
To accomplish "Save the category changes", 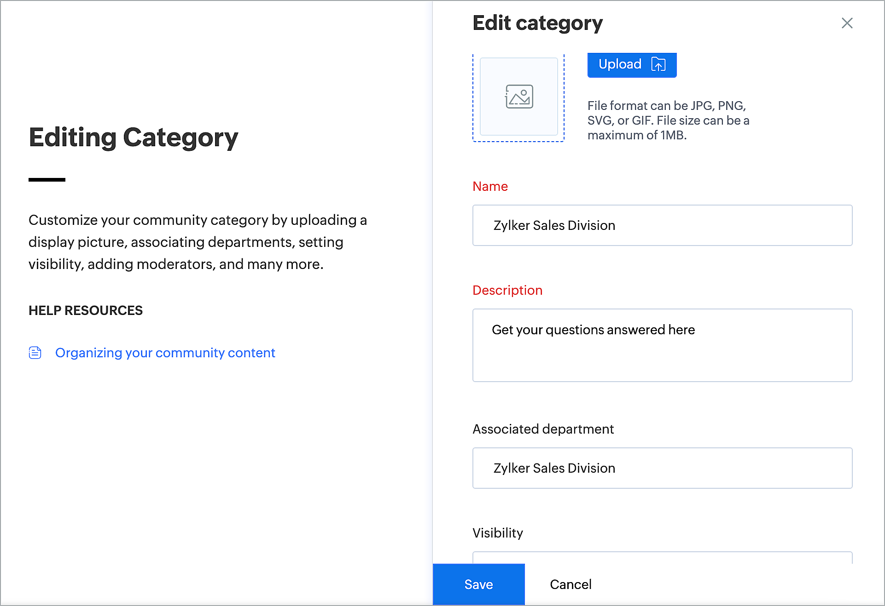I will (478, 584).
